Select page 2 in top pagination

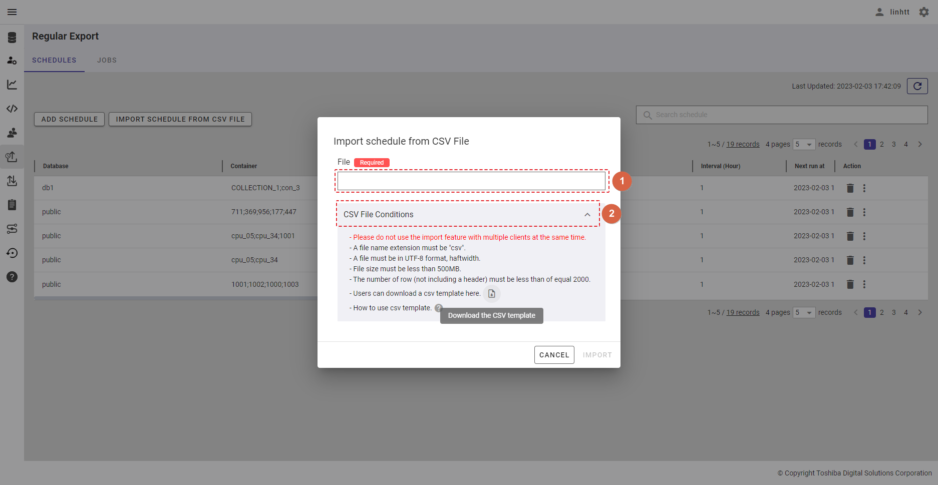(x=882, y=144)
